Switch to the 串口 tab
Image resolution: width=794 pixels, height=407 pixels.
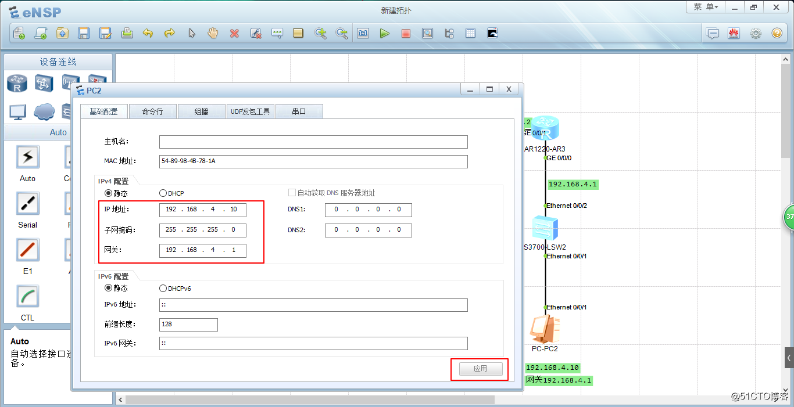[299, 111]
